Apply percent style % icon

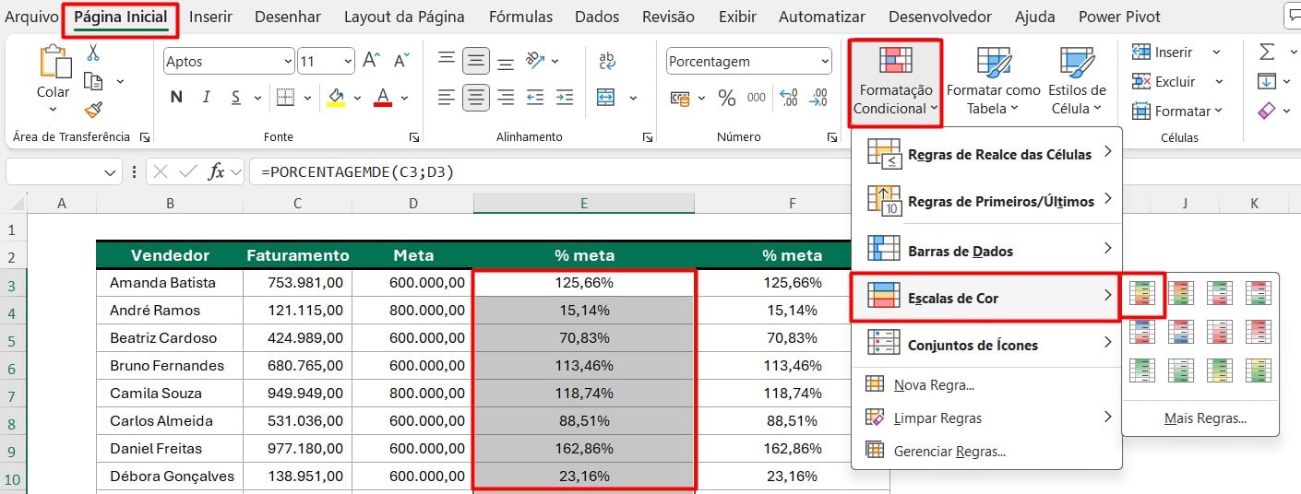point(727,97)
